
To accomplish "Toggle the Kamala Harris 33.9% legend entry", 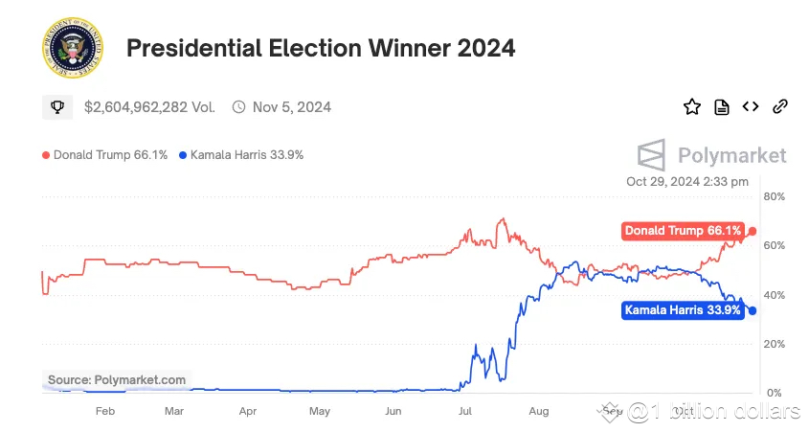I will pos(241,155).
